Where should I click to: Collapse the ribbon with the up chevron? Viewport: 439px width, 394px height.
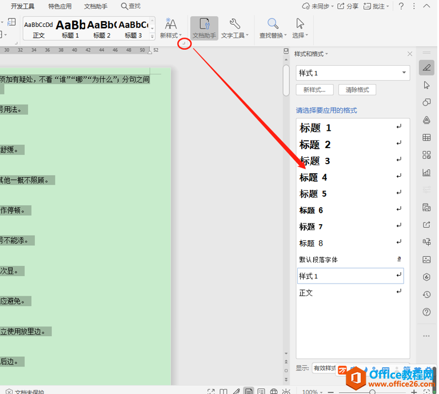point(426,6)
